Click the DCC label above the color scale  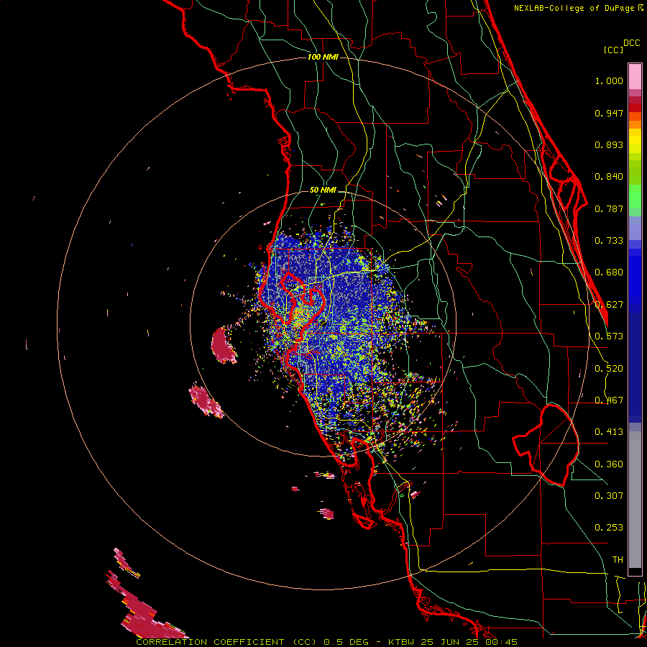632,43
